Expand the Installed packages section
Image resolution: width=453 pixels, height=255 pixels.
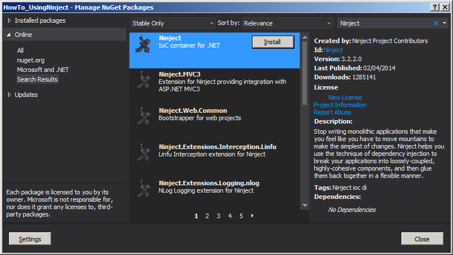tap(9, 20)
